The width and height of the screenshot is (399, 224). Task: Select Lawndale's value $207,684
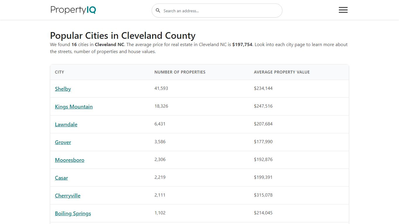click(263, 124)
